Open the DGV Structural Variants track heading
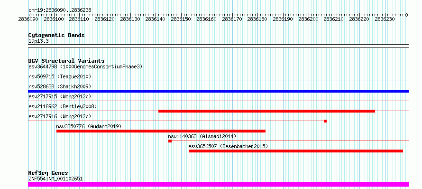The height and width of the screenshot is (189, 422). tap(66, 61)
